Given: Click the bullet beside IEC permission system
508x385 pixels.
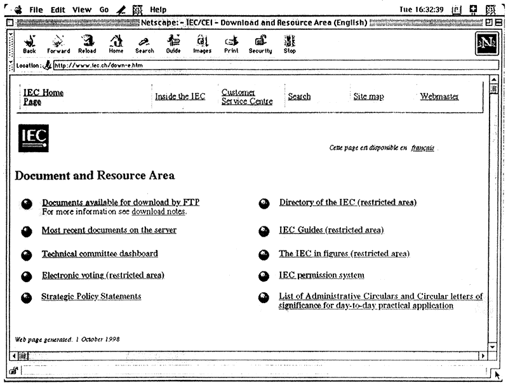Looking at the screenshot, I should point(264,276).
